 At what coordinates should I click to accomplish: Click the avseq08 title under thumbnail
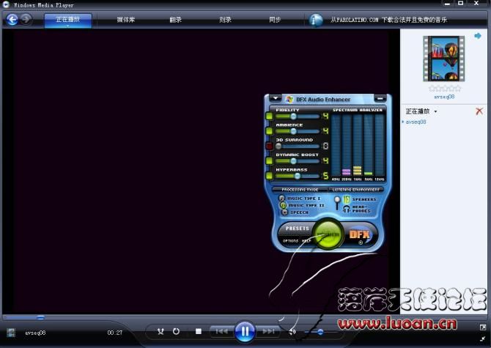[x=443, y=97]
